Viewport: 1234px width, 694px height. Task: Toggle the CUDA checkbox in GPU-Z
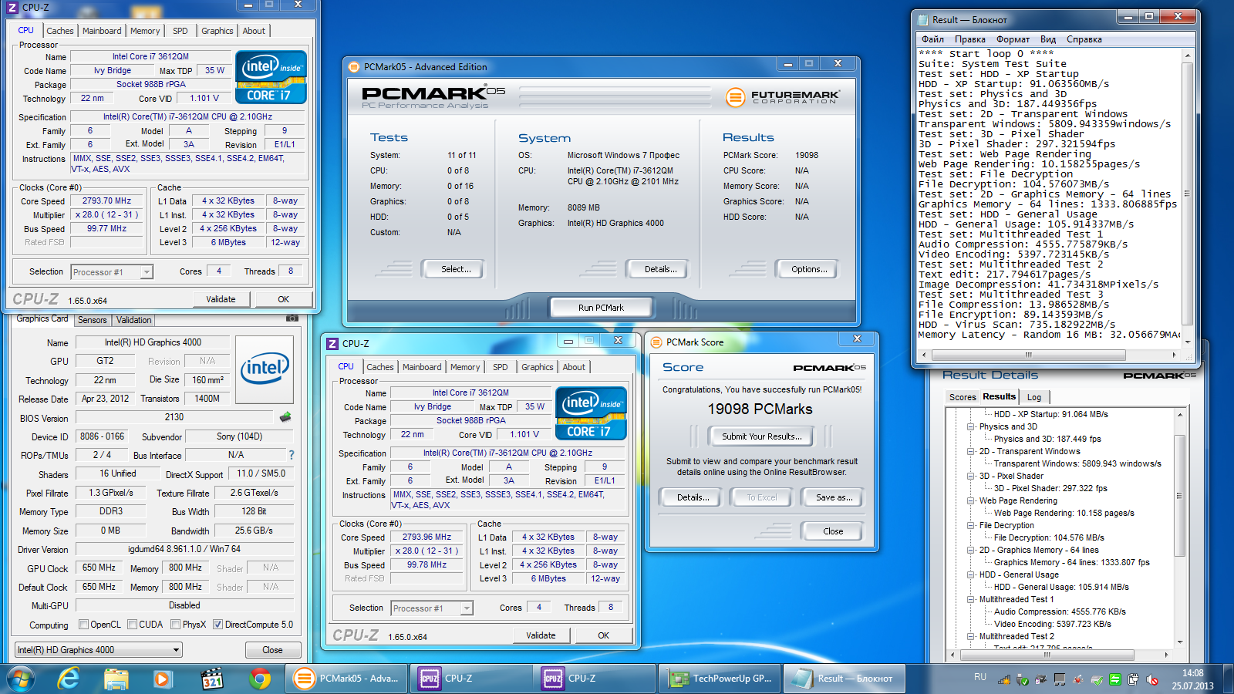point(133,625)
